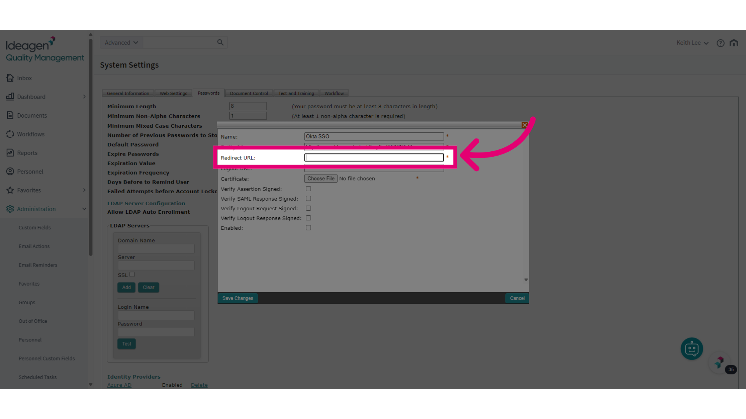Click the Favorites star icon

(x=10, y=190)
